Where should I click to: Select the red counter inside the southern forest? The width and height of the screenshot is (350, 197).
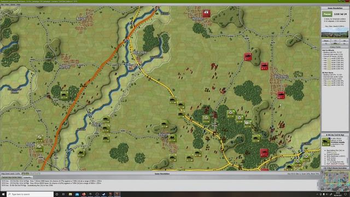click(x=264, y=153)
